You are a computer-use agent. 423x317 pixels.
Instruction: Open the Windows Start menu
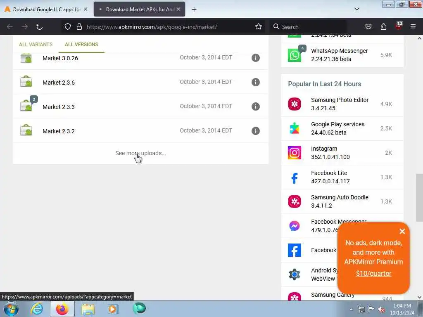[11, 309]
